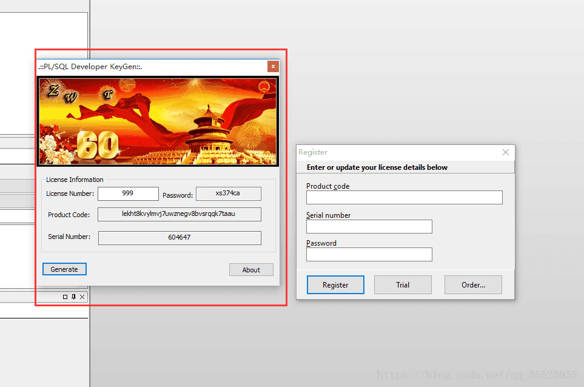Click the License Number field showing 999
Image resolution: width=584 pixels, height=387 pixels.
click(x=128, y=193)
